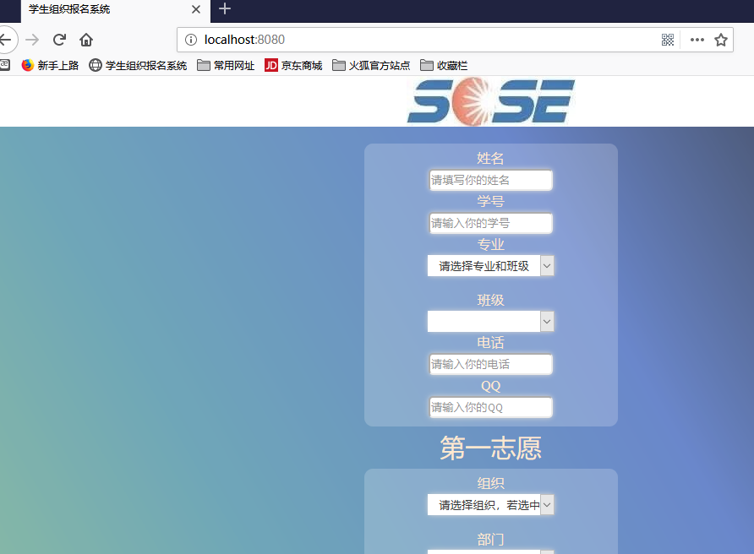Click the site information icon in address bar
The image size is (754, 554).
pyautogui.click(x=190, y=39)
